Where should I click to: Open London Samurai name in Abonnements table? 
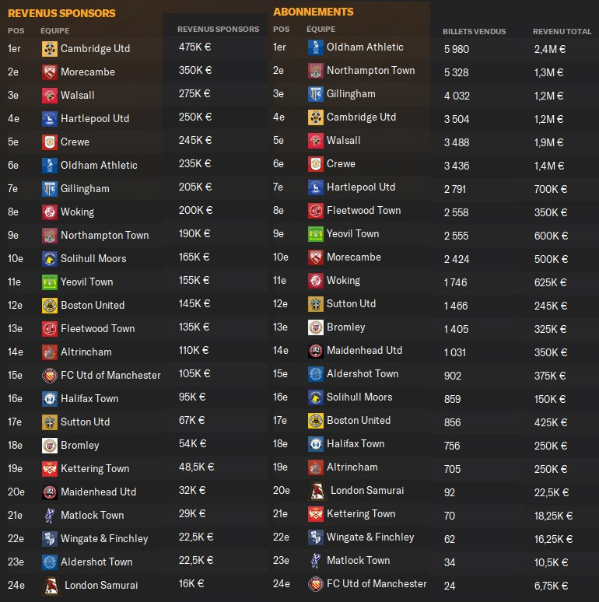point(367,491)
